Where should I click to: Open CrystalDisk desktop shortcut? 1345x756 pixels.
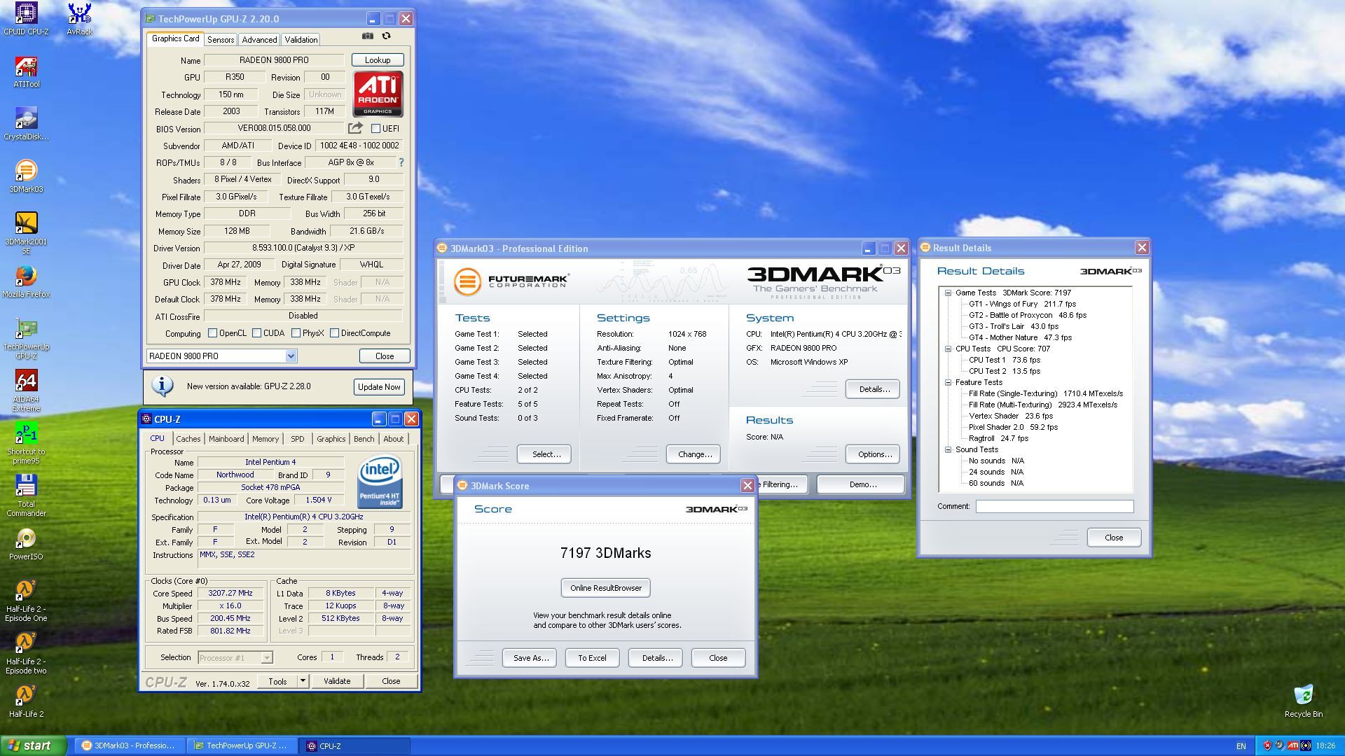pyautogui.click(x=26, y=124)
